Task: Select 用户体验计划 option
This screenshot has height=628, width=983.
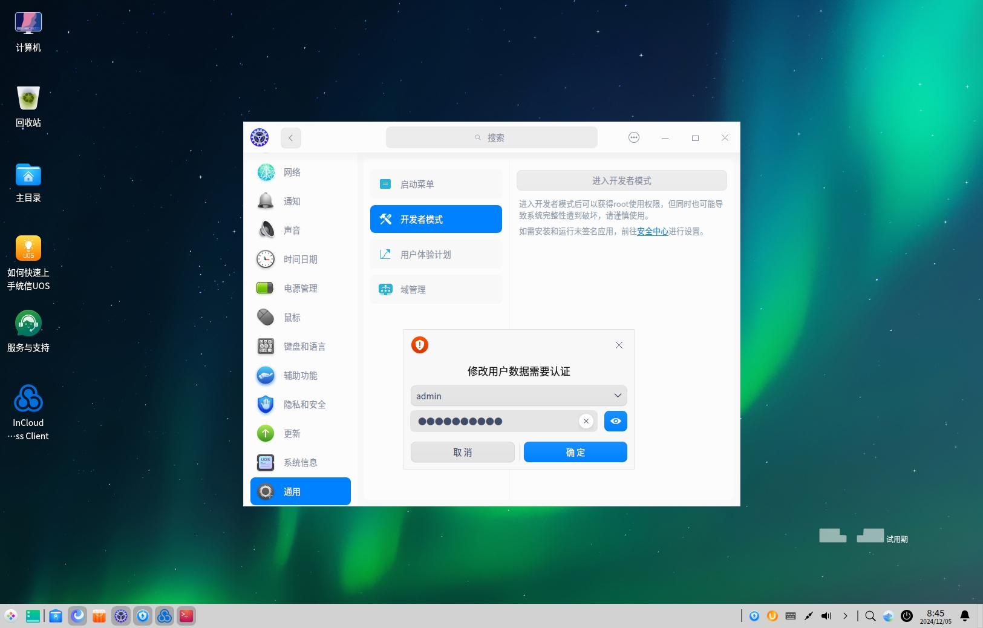Action: click(436, 254)
